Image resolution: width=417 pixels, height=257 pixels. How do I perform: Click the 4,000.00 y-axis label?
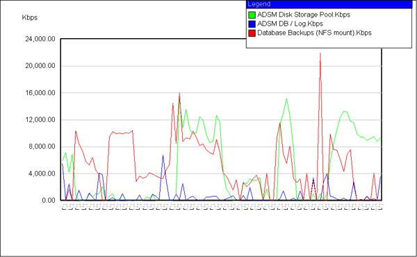click(42, 174)
